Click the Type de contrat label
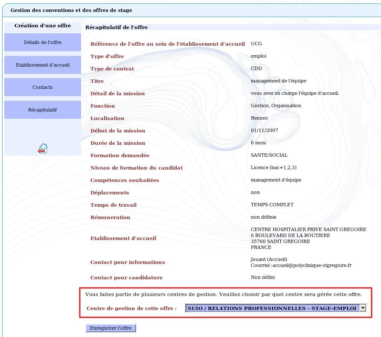Screen dimensions: 381x337 point(112,69)
